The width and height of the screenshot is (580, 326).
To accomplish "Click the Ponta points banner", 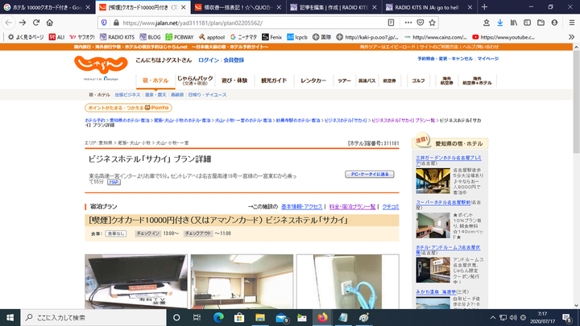I will [128, 108].
